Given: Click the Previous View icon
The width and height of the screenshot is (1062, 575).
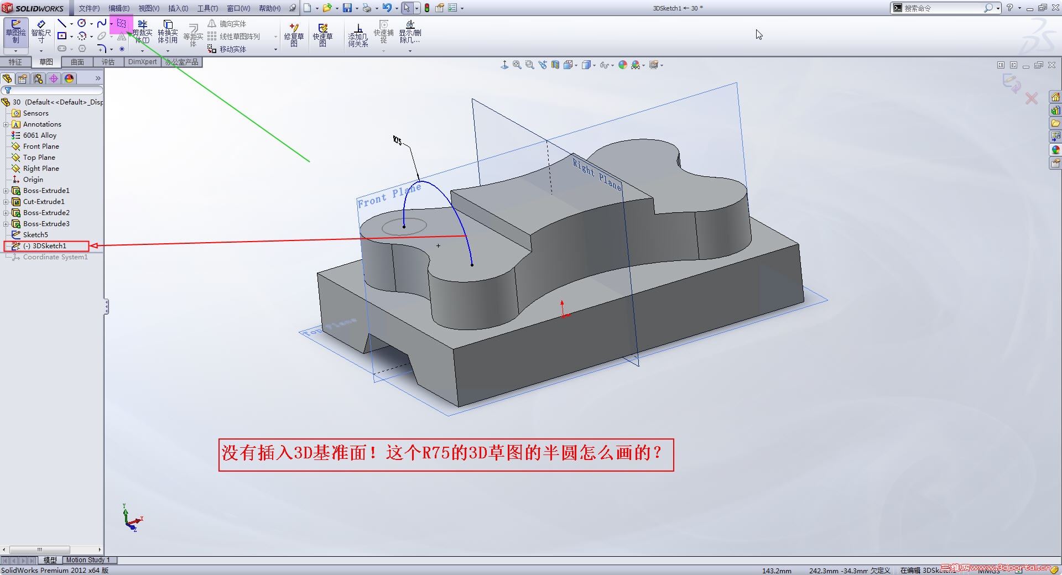Looking at the screenshot, I should point(542,65).
